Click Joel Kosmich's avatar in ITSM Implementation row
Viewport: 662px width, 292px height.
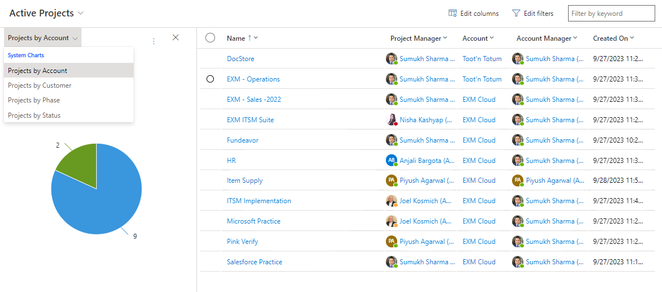(392, 201)
